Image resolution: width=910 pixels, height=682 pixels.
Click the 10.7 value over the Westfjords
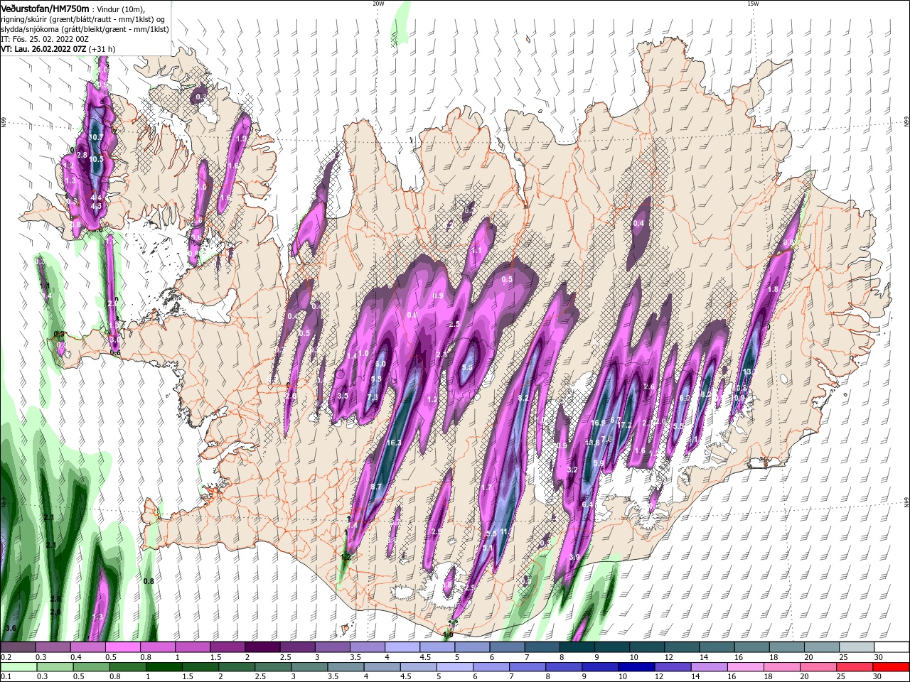coord(97,136)
